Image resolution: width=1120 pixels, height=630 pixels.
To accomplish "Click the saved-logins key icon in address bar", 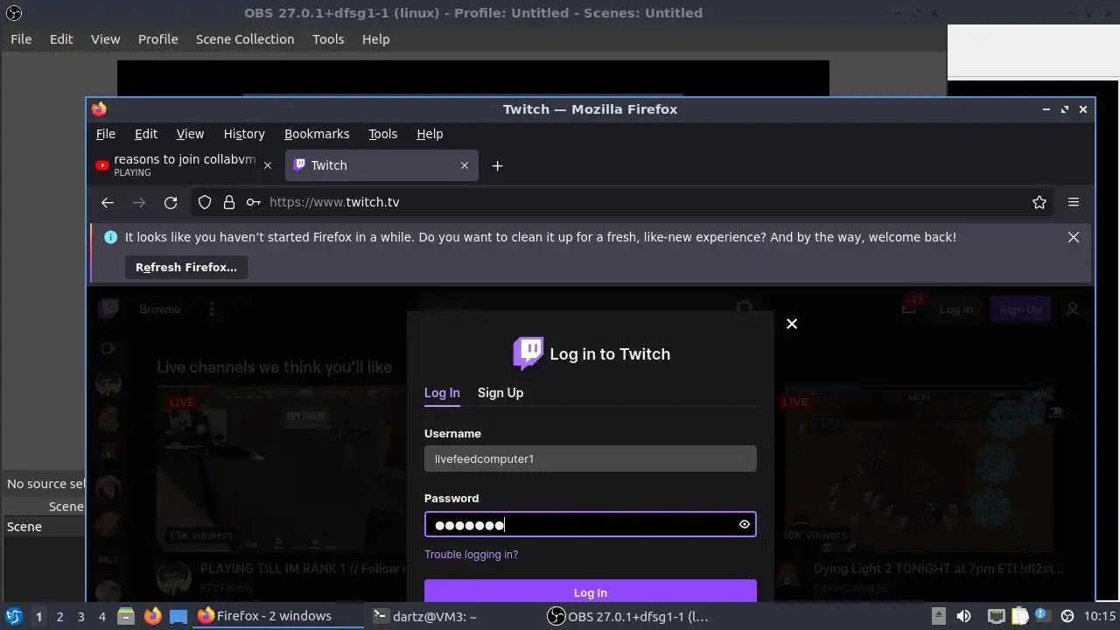I will [253, 202].
